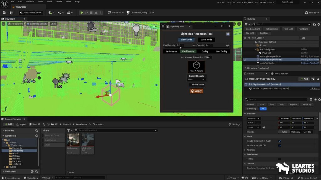Click the Details panel lock icon
This screenshot has width=321, height=180.
coord(318,79)
